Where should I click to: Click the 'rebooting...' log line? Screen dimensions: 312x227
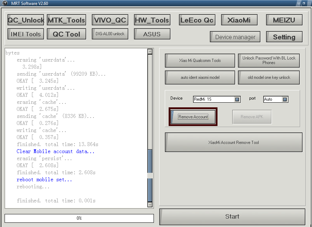(x=33, y=187)
